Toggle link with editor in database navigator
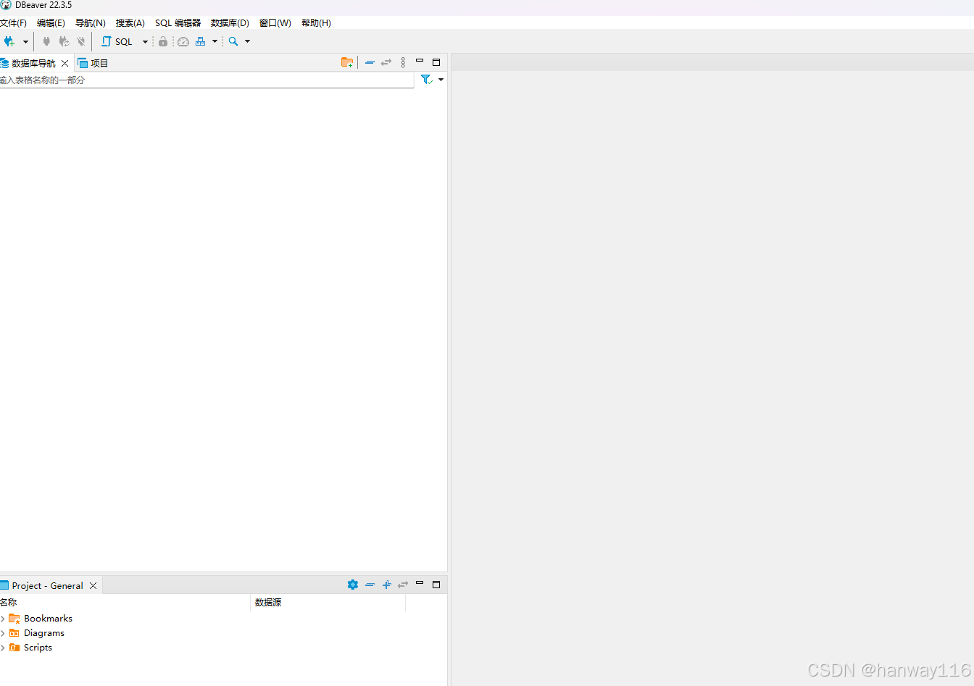 tap(386, 63)
